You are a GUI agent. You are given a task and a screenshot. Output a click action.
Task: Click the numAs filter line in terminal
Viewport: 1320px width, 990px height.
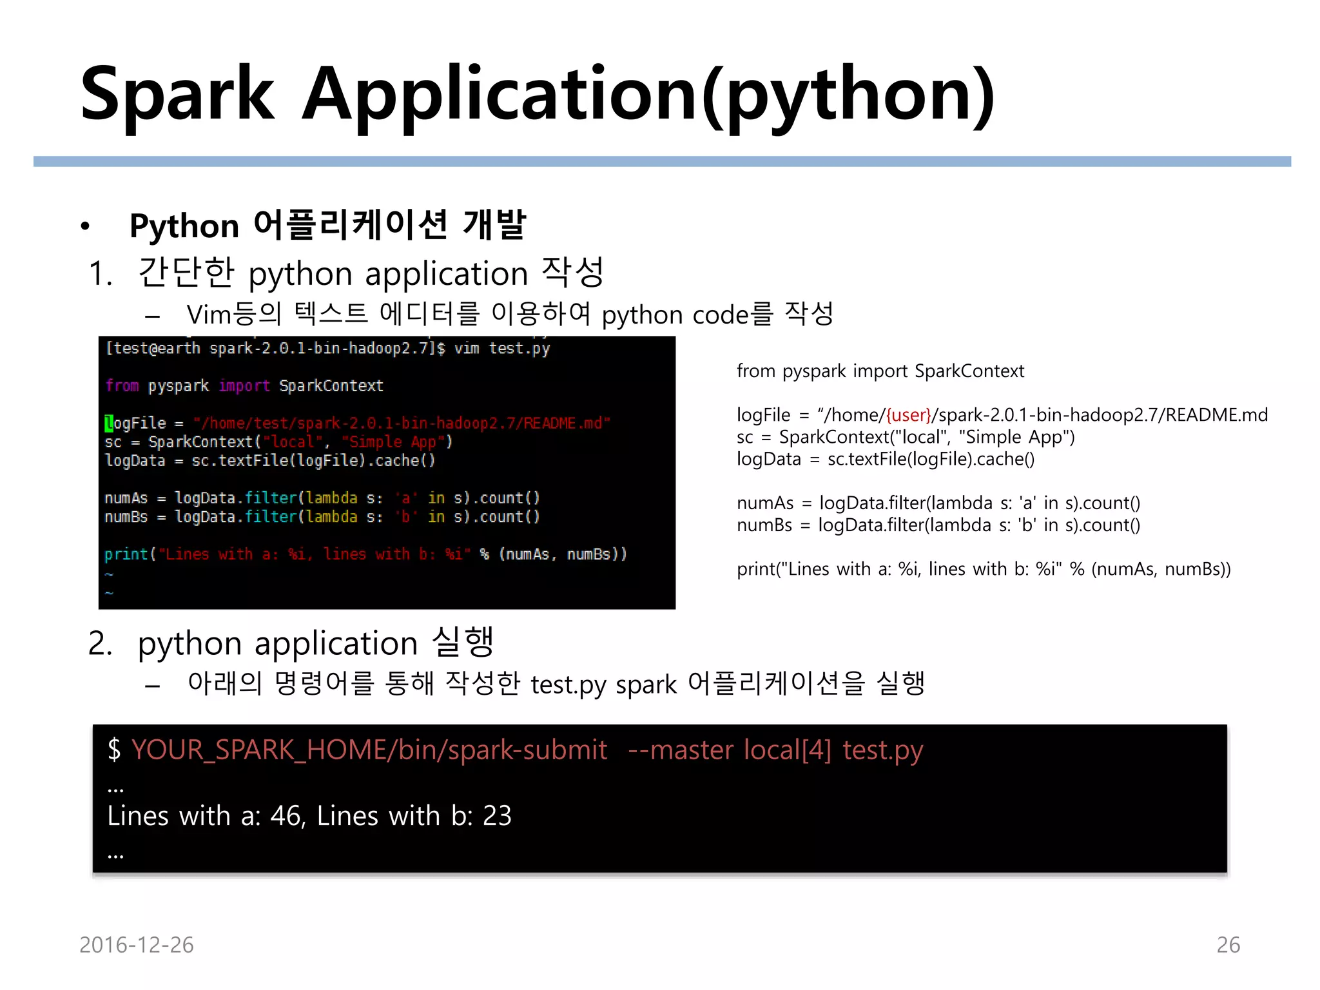(322, 498)
